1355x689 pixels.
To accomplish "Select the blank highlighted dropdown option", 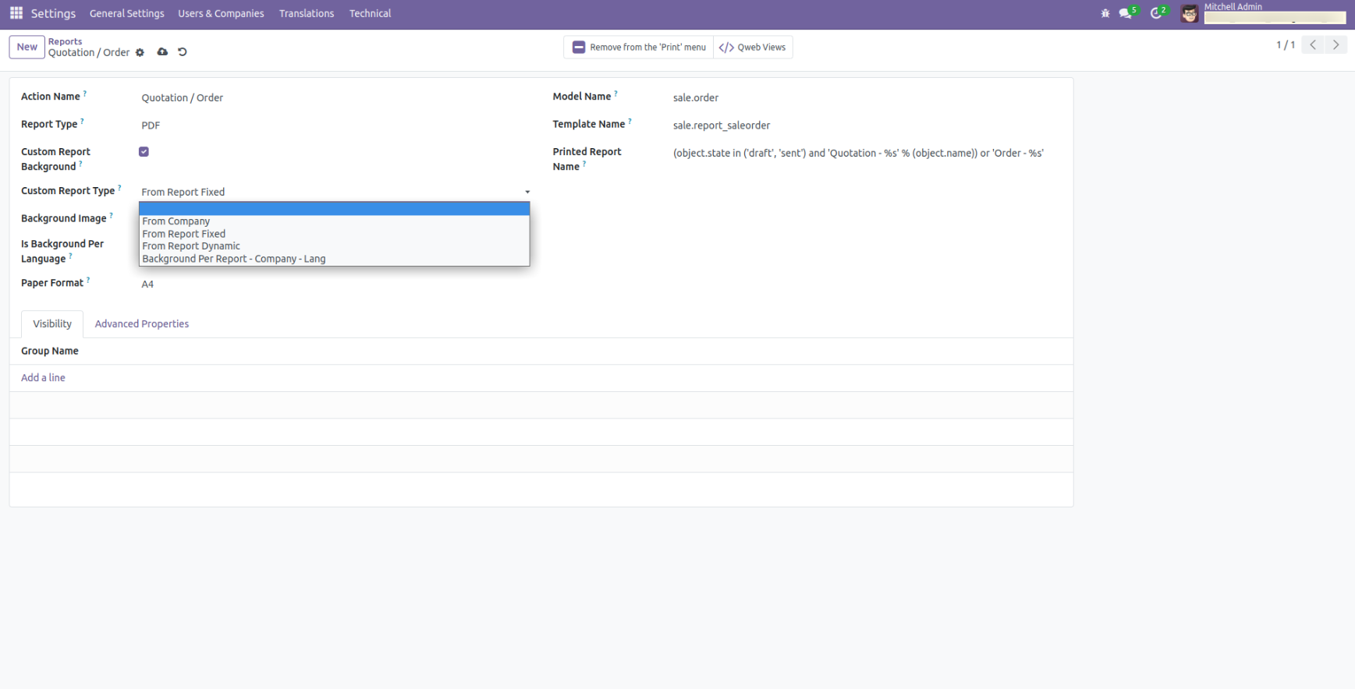I will [334, 209].
